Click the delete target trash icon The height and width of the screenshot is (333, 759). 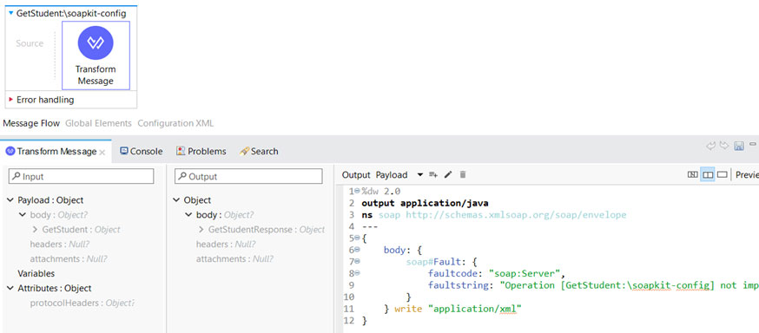[x=462, y=174]
